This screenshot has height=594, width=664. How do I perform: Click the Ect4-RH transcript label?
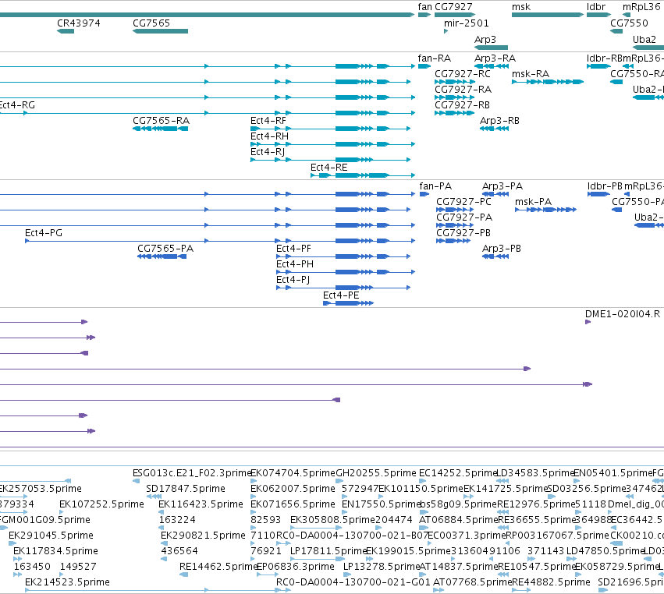(x=269, y=136)
